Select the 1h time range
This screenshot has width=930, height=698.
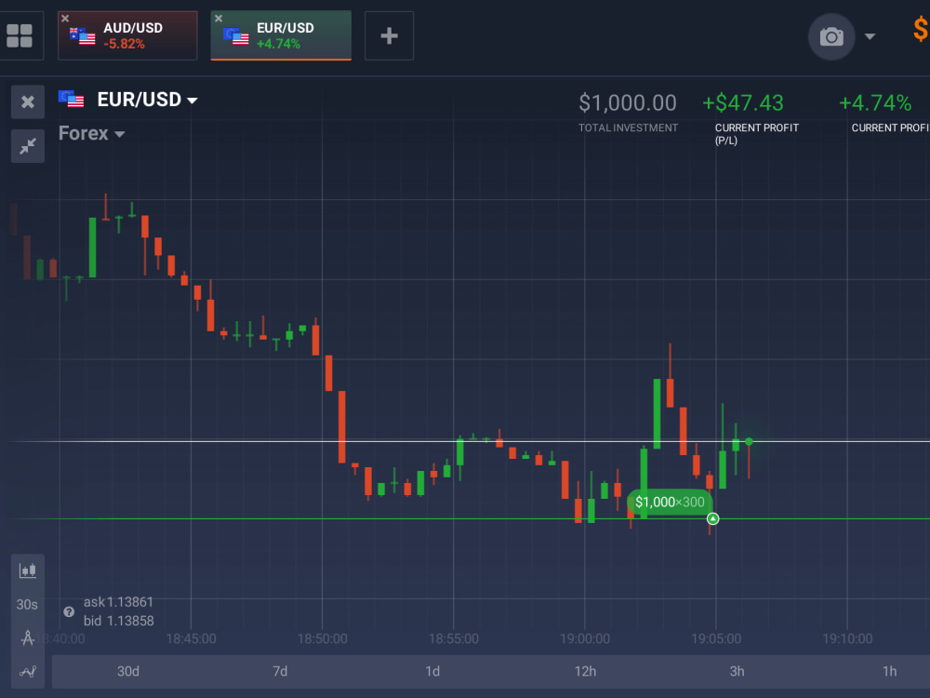click(889, 671)
